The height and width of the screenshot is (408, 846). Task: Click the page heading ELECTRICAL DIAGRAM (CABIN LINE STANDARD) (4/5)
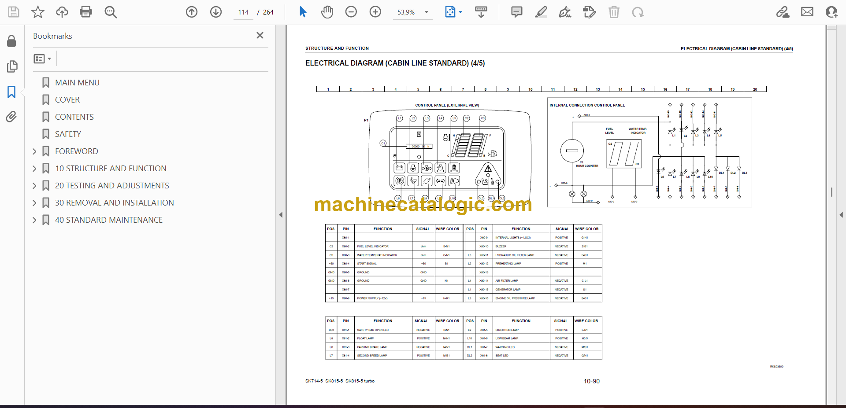click(x=395, y=63)
